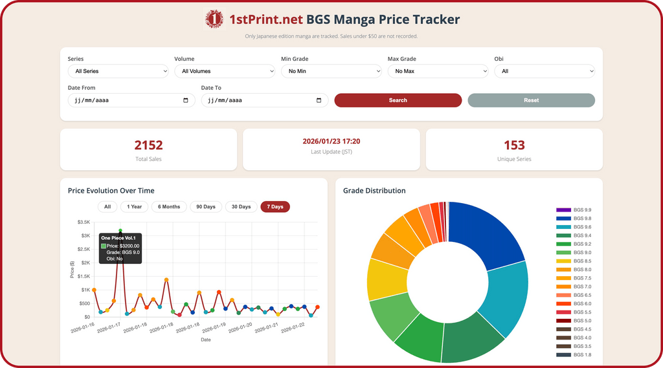This screenshot has height=368, width=663.
Task: Toggle BGS 1.8 legend entry
Action: (x=574, y=355)
